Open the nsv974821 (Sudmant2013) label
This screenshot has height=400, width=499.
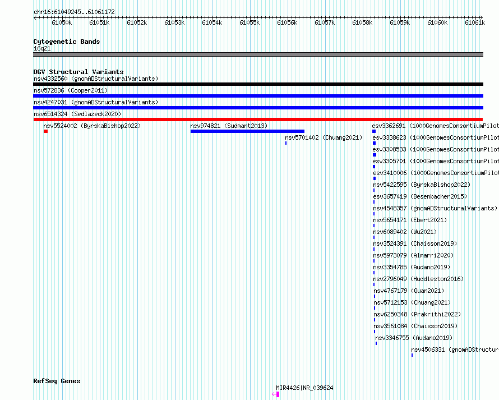[x=229, y=126]
